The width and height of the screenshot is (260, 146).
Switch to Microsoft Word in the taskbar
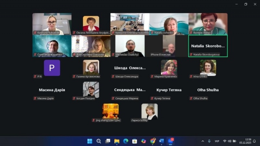coord(162,141)
